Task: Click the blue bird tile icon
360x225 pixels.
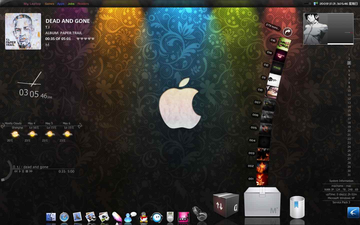Action: coord(353,212)
